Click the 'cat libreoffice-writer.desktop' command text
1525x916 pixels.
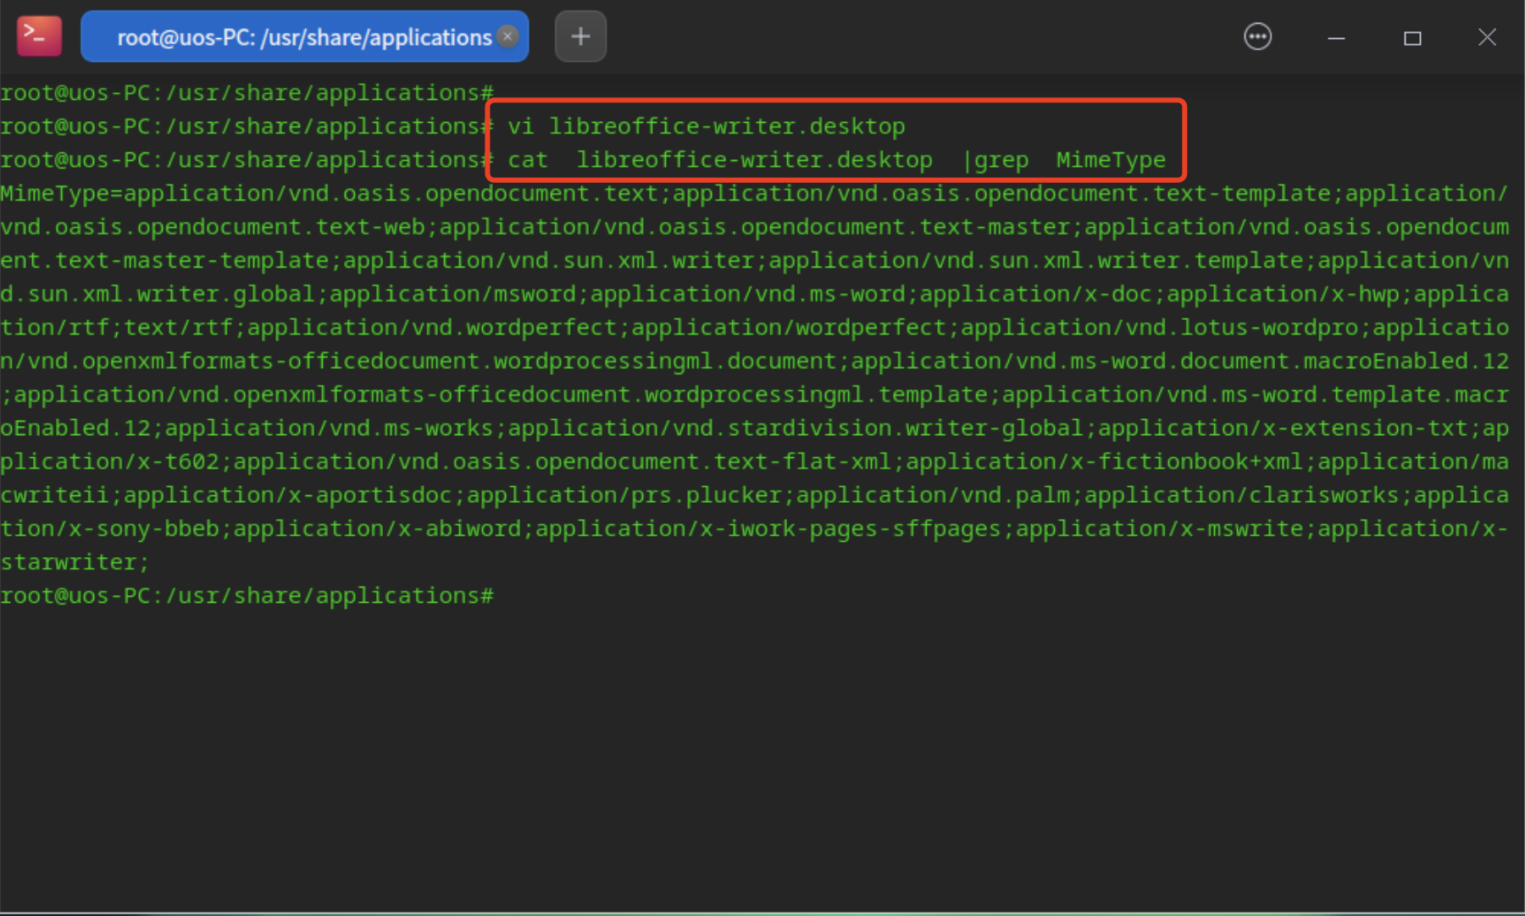point(720,160)
